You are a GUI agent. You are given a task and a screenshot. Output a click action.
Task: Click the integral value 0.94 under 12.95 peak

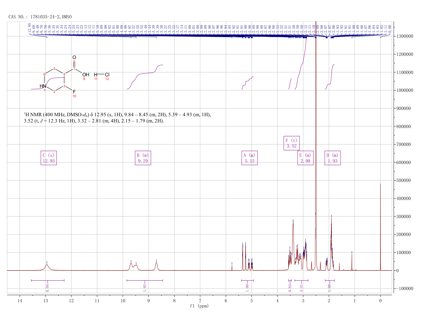[x=47, y=288]
